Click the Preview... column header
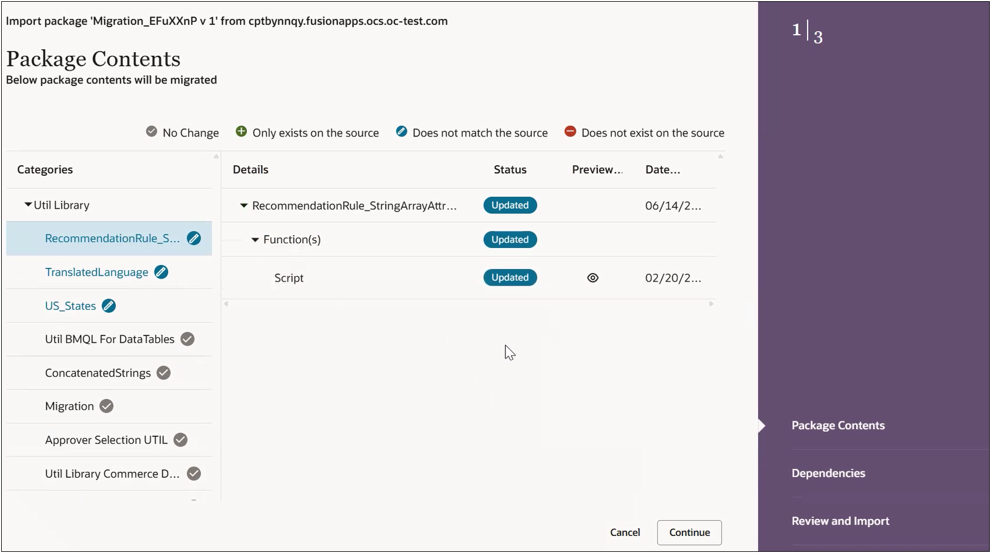 (x=597, y=169)
